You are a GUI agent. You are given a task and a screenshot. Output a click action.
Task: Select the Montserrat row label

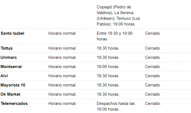[11, 67]
